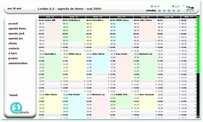Go to next month juin
This screenshot has width=203, height=122.
click(x=176, y=6)
